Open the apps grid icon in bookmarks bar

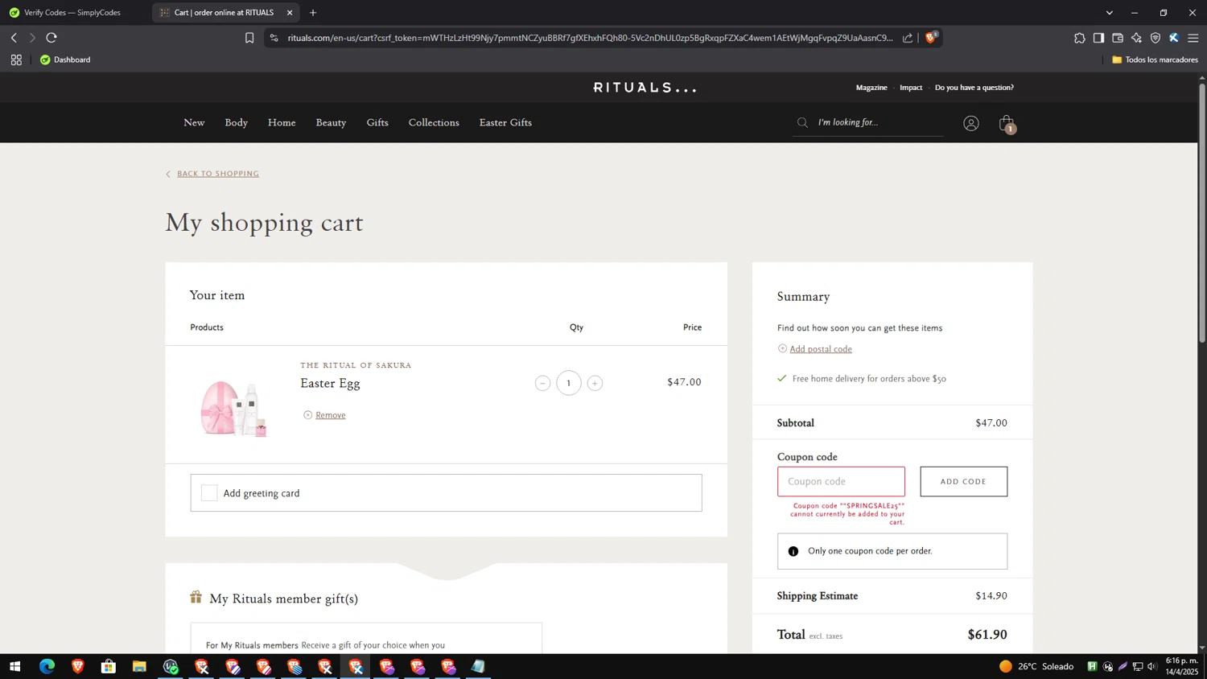16,60
